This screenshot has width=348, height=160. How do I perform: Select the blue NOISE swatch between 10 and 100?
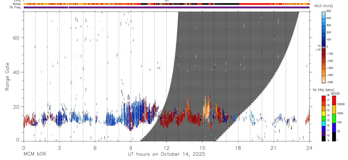tap(334, 127)
